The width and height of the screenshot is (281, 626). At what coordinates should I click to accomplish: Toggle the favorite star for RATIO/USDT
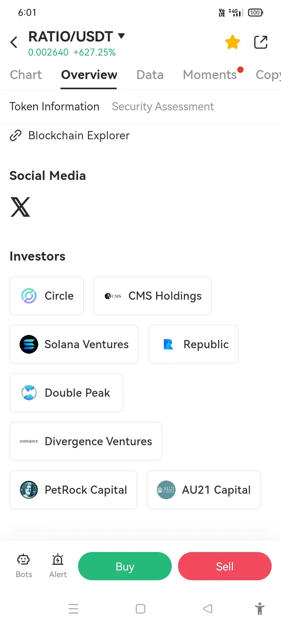(233, 42)
